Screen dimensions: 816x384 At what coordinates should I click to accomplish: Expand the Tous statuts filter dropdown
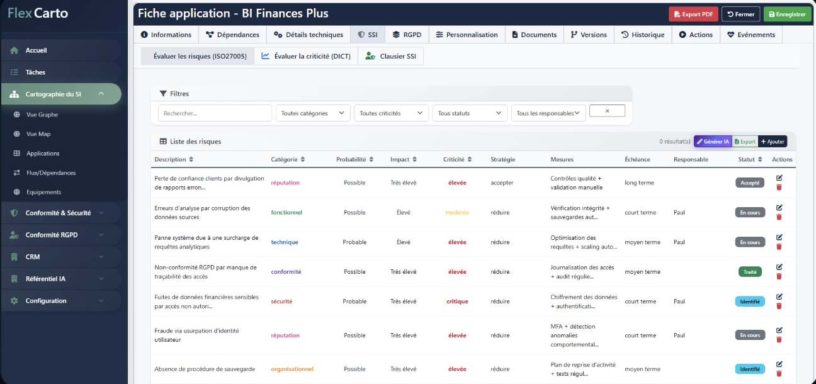click(470, 113)
